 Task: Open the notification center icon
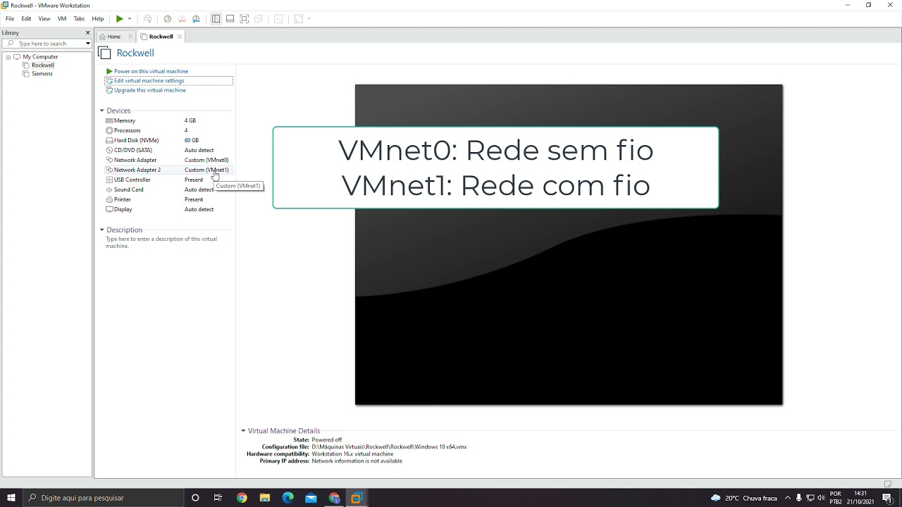(887, 498)
